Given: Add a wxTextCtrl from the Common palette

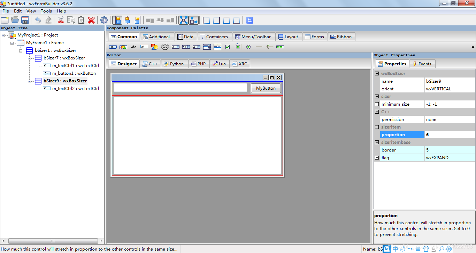Looking at the screenshot, I should (x=144, y=47).
